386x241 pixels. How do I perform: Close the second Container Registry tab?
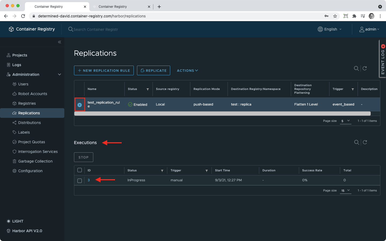pos(149,7)
